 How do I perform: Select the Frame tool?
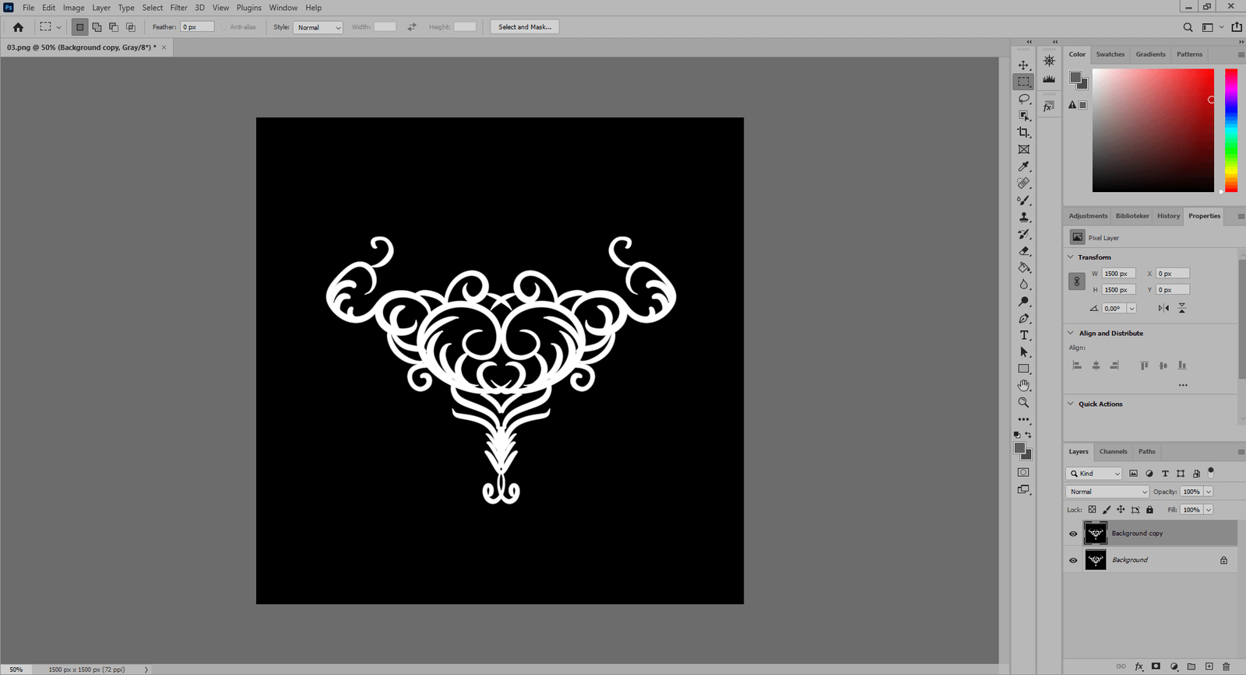pyautogui.click(x=1023, y=149)
